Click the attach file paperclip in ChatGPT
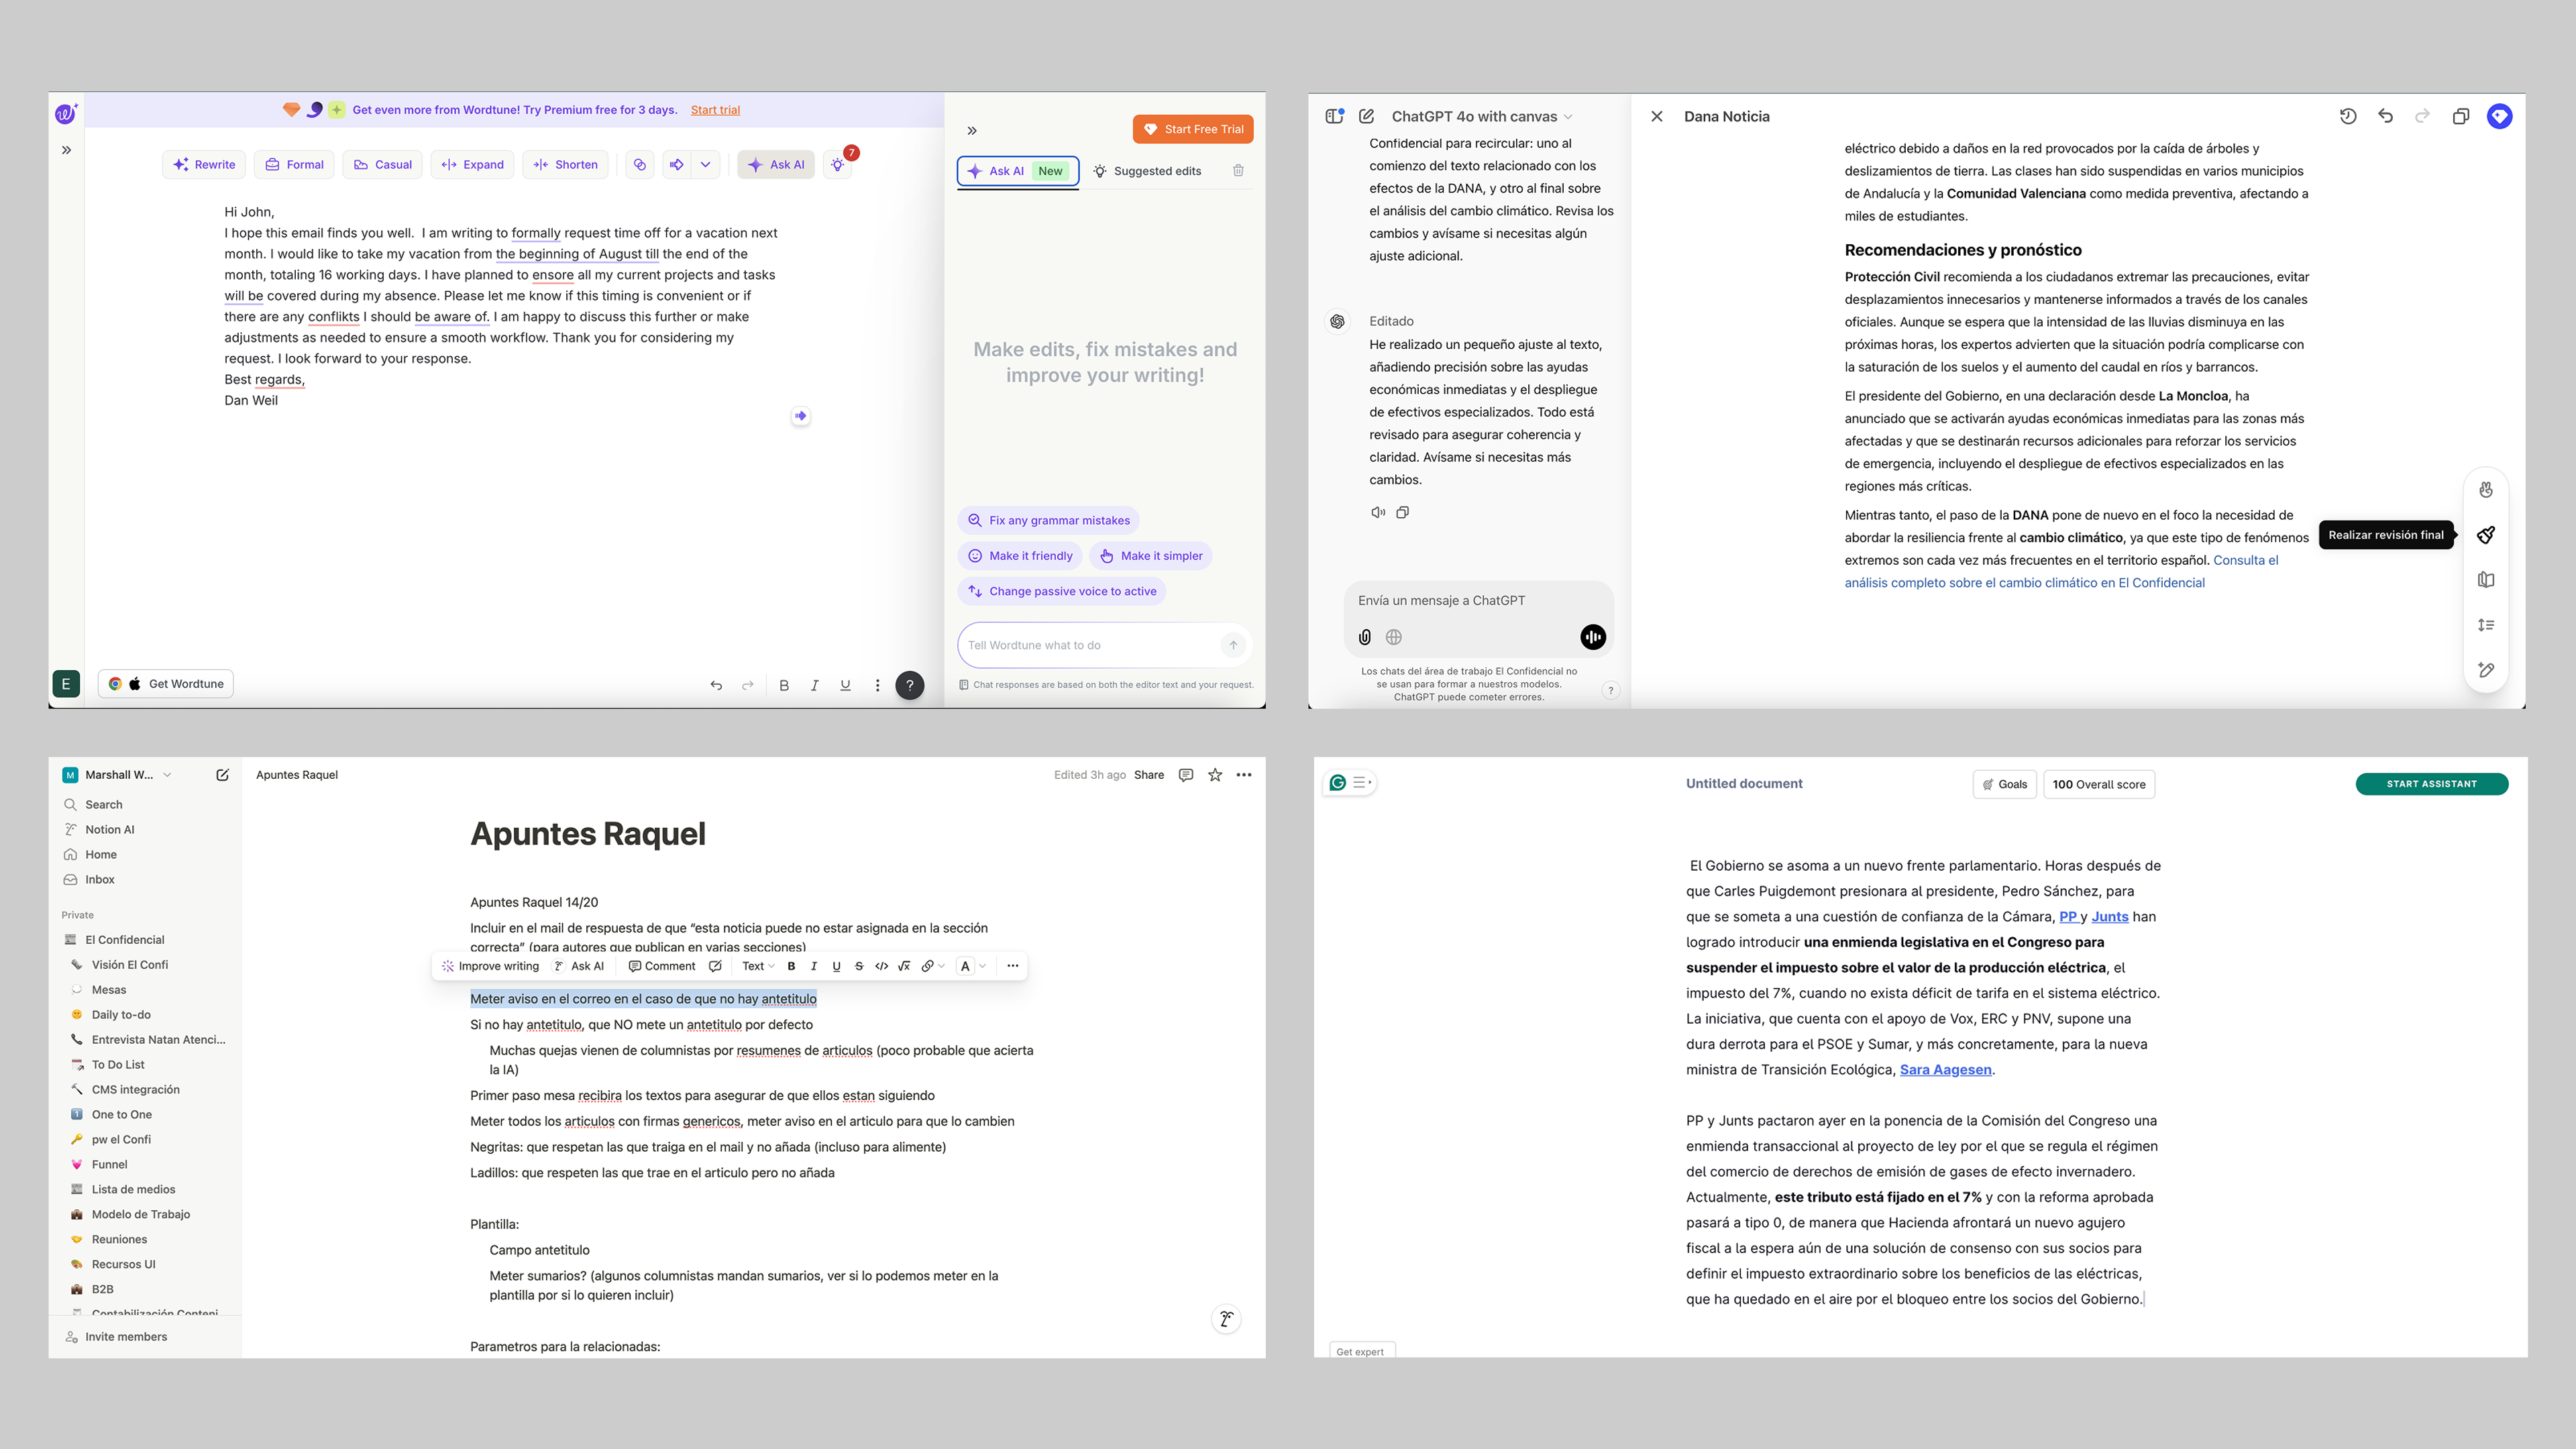2576x1449 pixels. tap(1364, 637)
